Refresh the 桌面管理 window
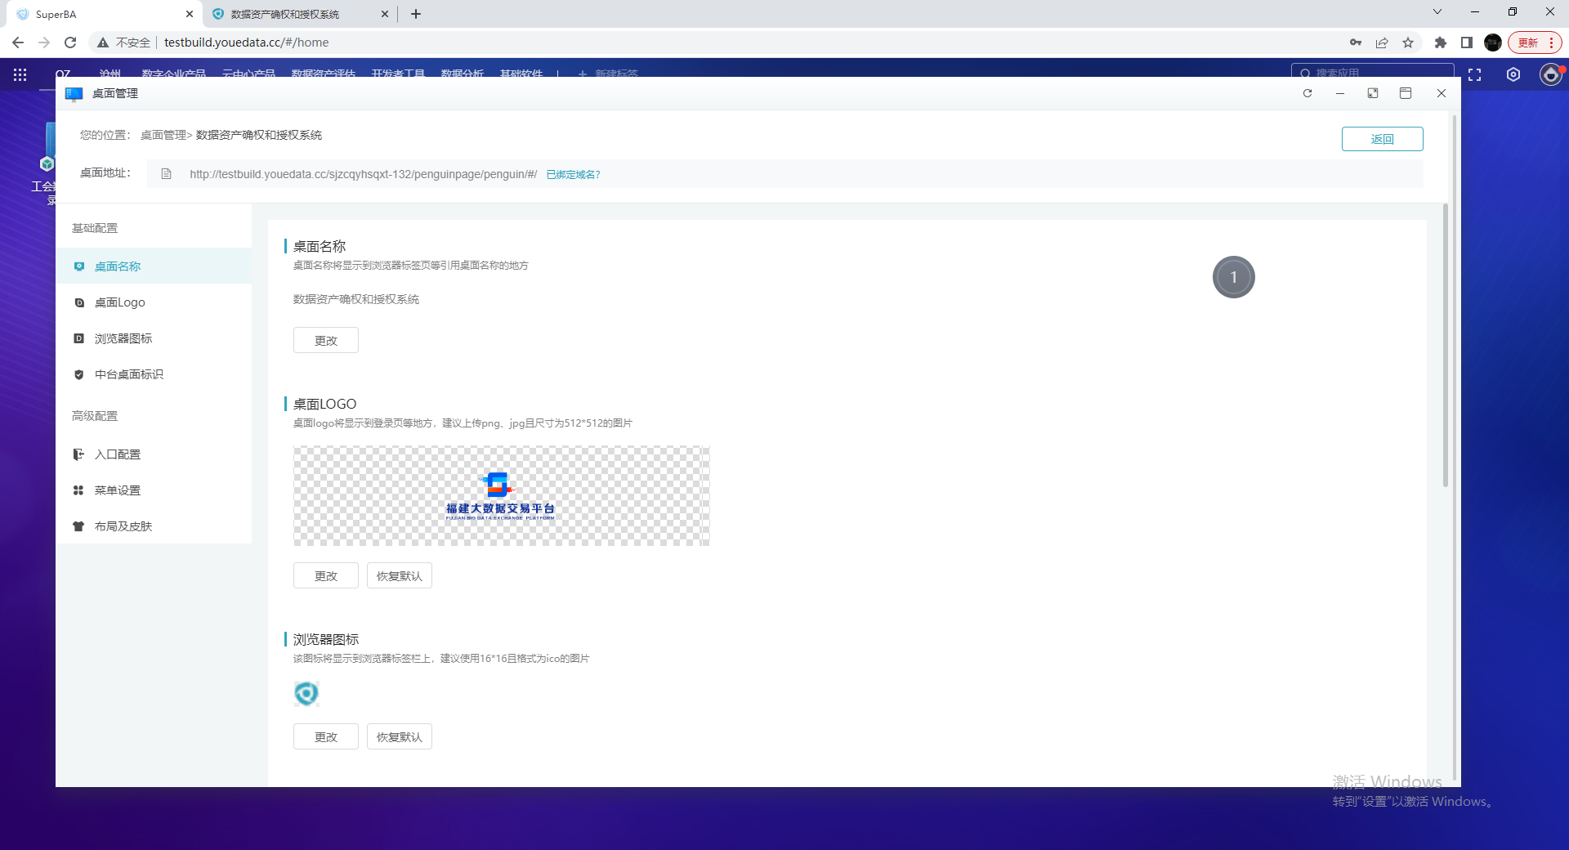 coord(1307,93)
